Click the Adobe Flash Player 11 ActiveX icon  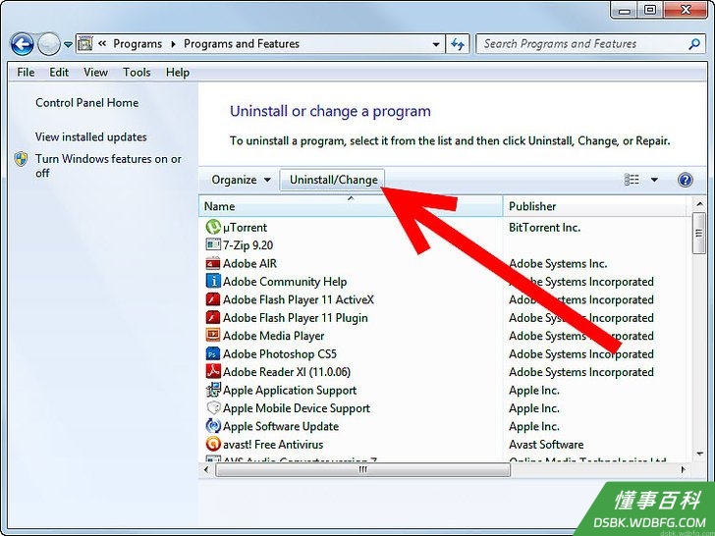pyautogui.click(x=213, y=299)
